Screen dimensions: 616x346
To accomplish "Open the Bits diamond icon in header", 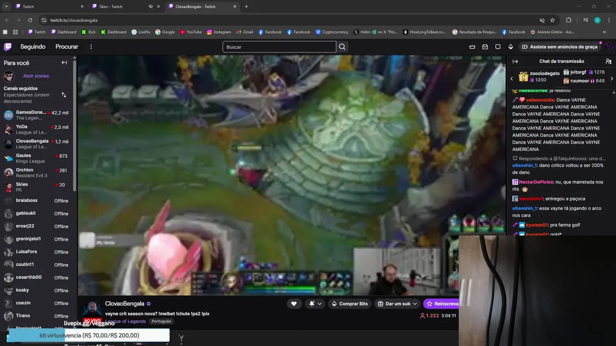I will pos(511,47).
